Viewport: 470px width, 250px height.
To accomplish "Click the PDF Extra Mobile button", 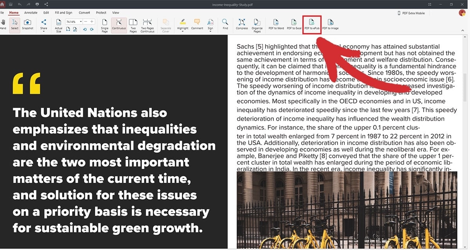I will [411, 13].
